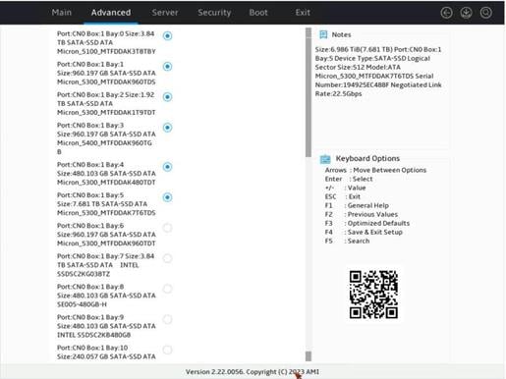This screenshot has width=506, height=379.
Task: Toggle the Bay:2 1.92 TB drive radio
Action: click(x=167, y=97)
